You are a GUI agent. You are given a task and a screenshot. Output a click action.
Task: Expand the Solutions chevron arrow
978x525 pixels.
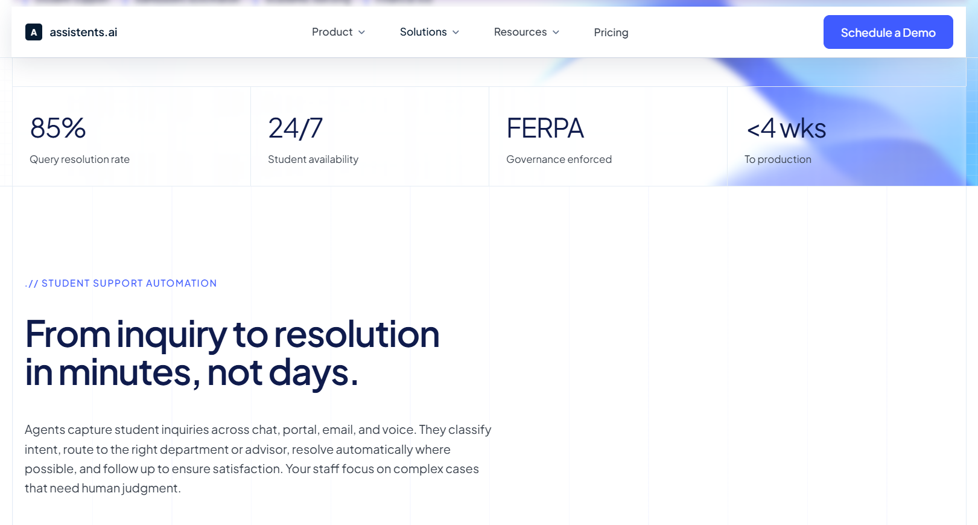(456, 33)
